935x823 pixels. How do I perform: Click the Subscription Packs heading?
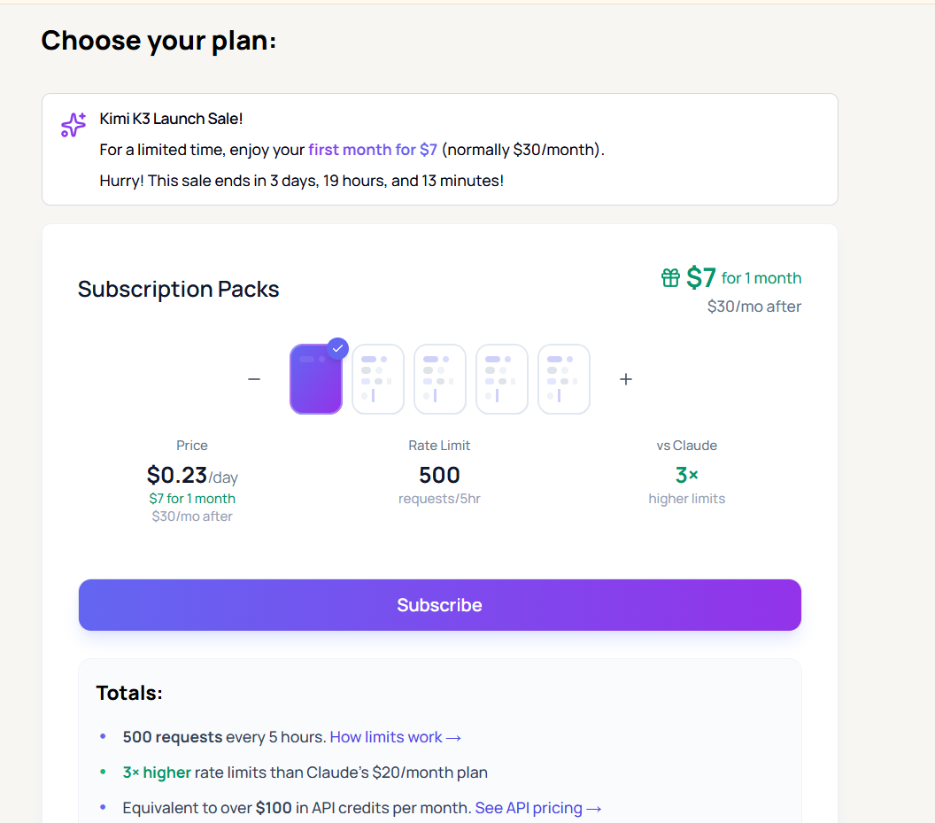tap(178, 289)
